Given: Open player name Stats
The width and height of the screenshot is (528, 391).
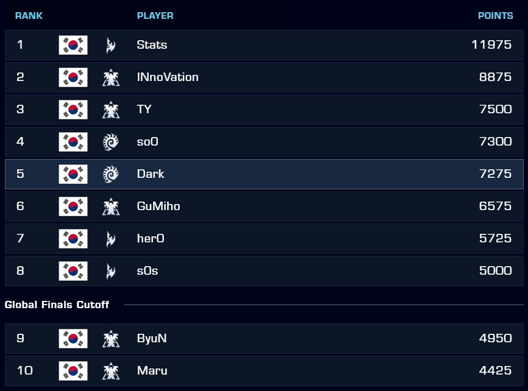Looking at the screenshot, I should 152,44.
